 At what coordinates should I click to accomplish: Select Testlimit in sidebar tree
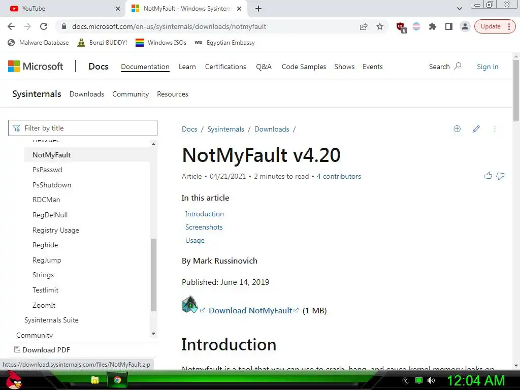[x=45, y=290]
